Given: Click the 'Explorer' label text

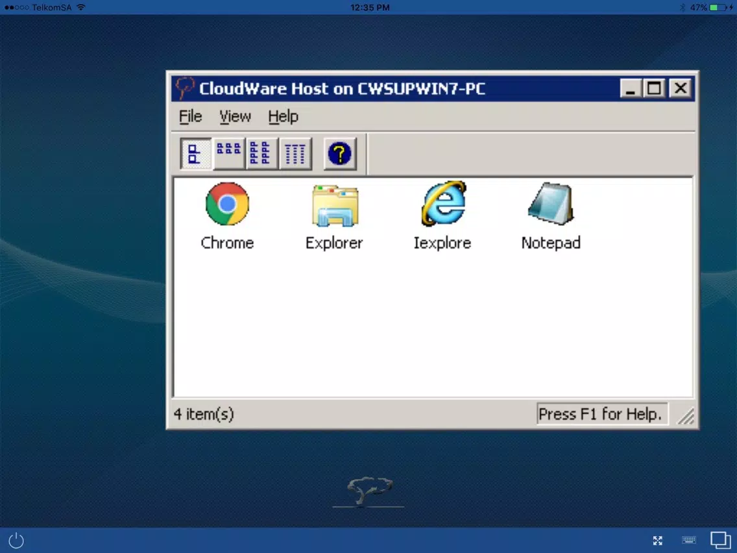Looking at the screenshot, I should 334,243.
